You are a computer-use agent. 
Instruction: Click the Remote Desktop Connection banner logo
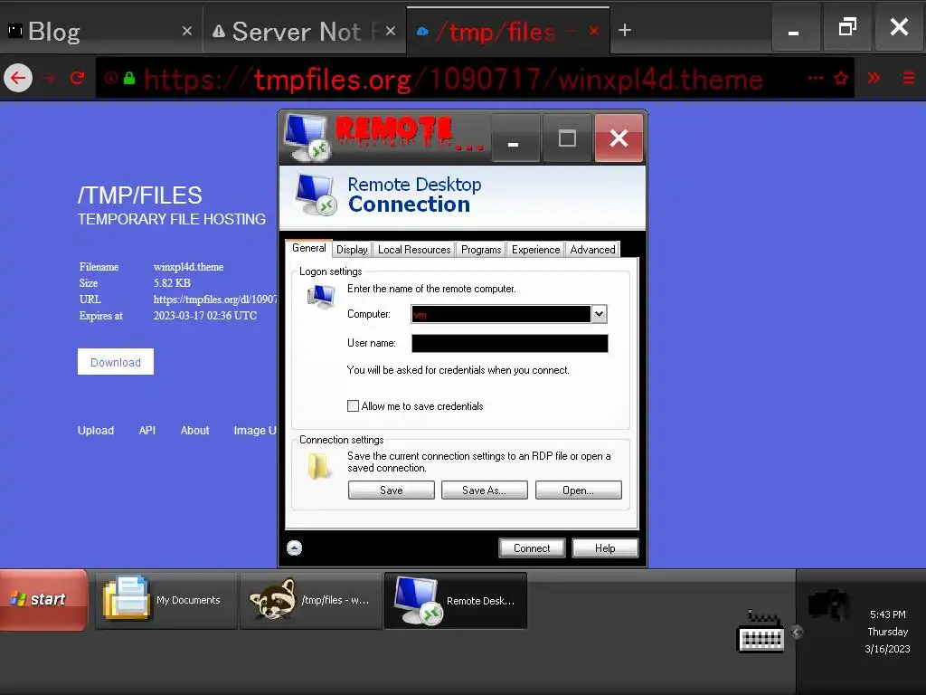[316, 195]
